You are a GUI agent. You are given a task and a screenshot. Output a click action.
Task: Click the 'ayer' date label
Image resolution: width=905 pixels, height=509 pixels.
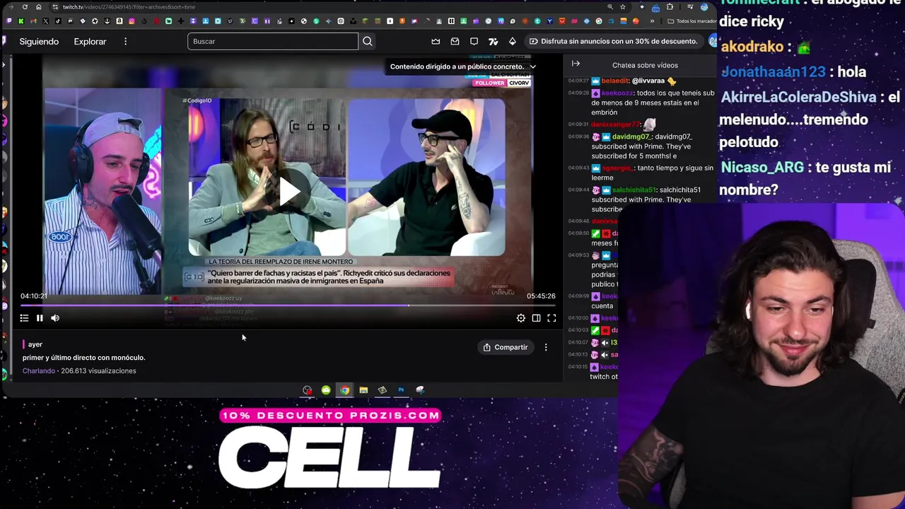pos(35,344)
